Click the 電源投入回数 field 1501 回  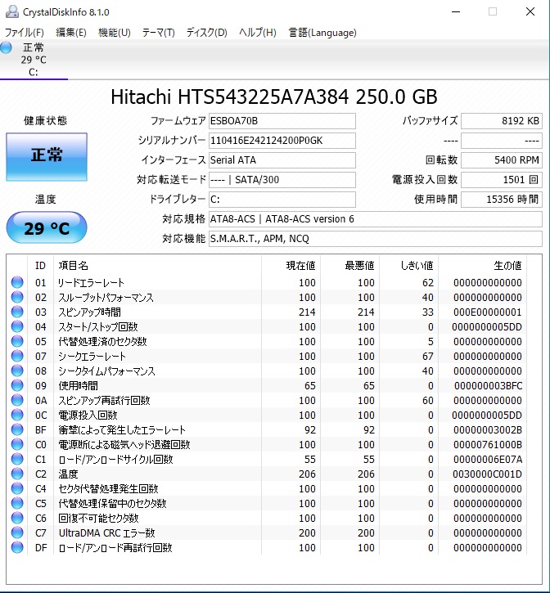502,180
